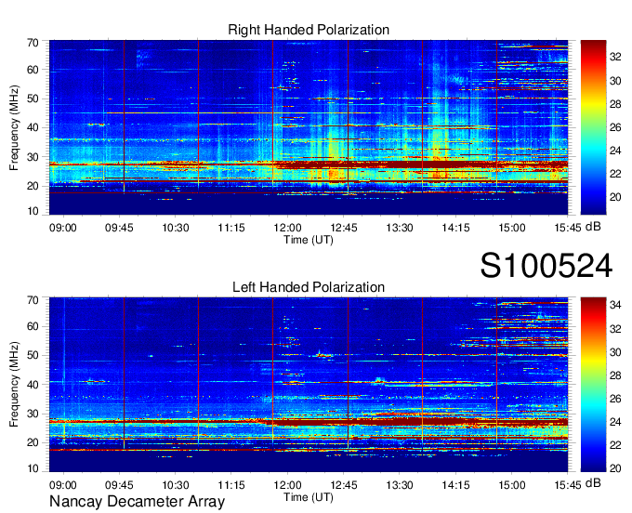The width and height of the screenshot is (632, 513).
Task: Click "Time (UT)" label under Left Handed plot
Action: 309,497
